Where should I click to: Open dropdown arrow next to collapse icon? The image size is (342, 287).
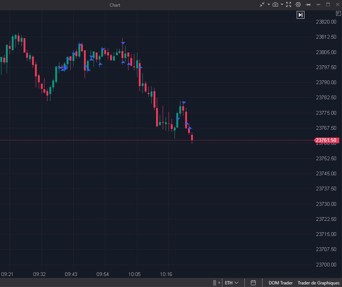pos(269,4)
